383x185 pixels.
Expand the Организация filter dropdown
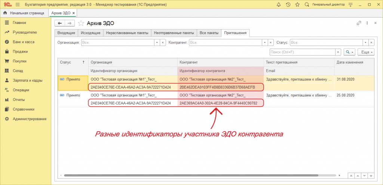(x=157, y=43)
